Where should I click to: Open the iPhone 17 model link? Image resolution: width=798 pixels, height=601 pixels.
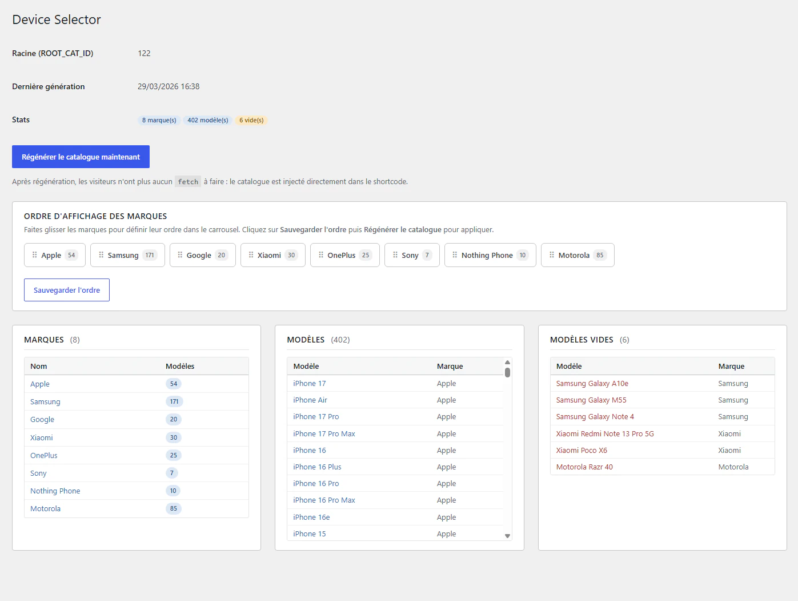click(310, 384)
